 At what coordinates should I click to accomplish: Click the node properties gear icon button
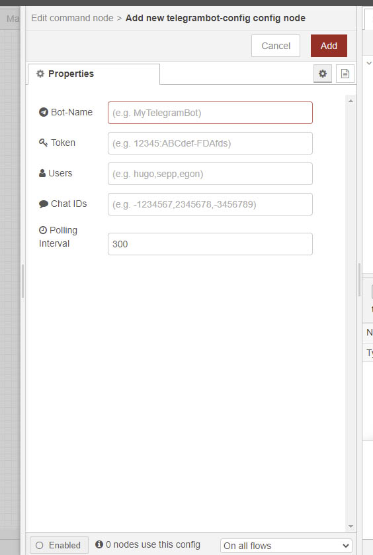coord(323,74)
